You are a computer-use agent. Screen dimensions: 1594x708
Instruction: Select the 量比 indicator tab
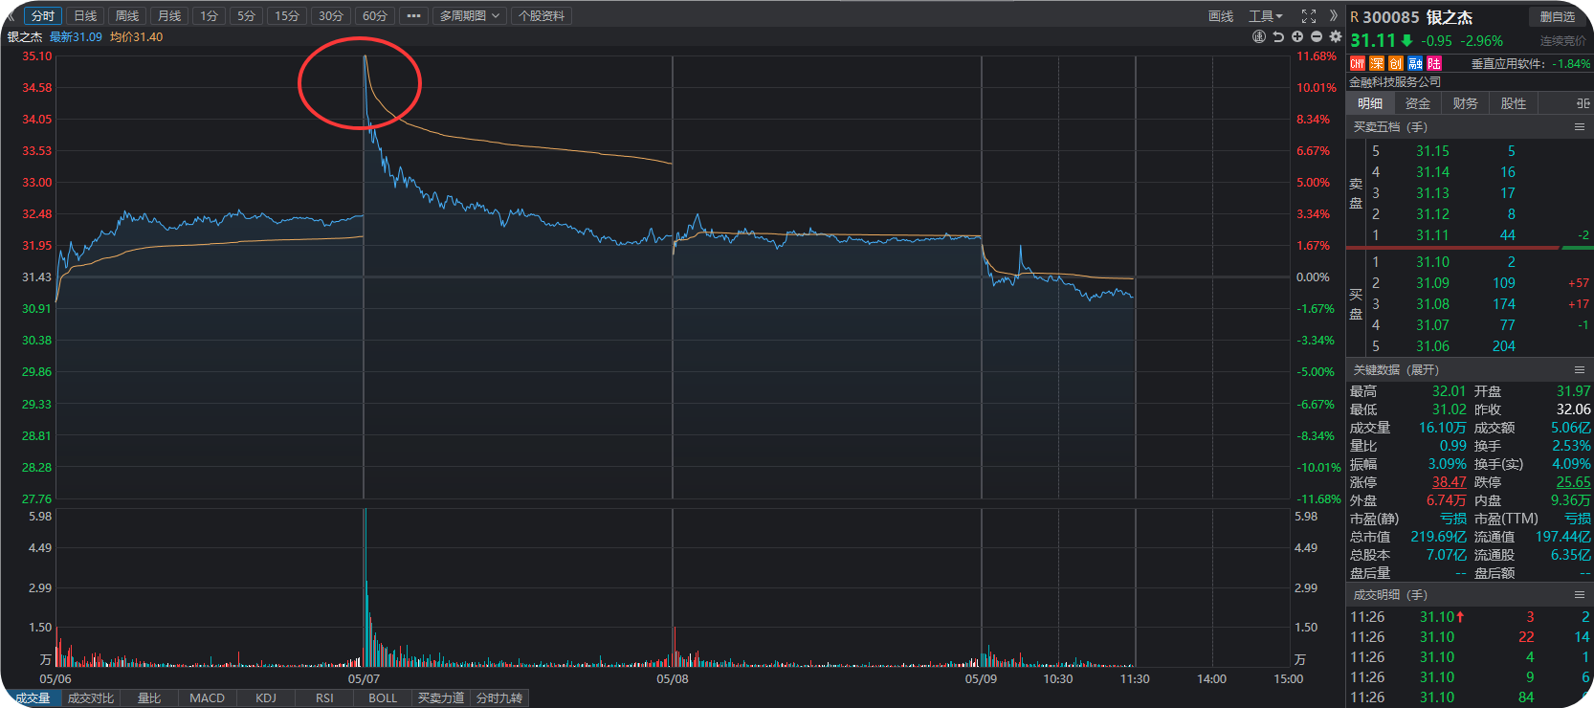149,698
